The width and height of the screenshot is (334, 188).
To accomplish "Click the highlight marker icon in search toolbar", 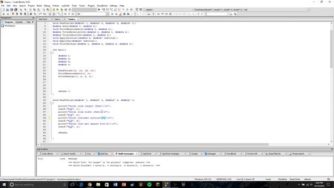I will click(x=120, y=14).
